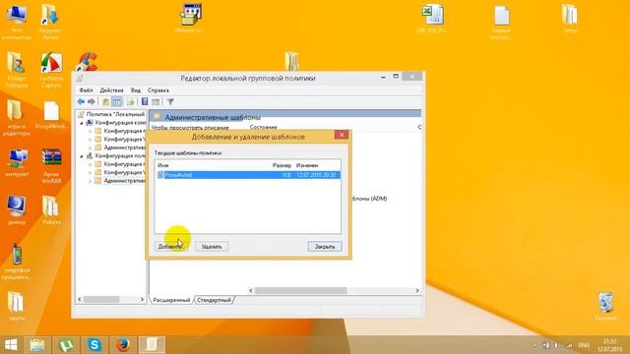The image size is (630, 354).
Task: Switch to the Расширенный tab
Action: (171, 300)
